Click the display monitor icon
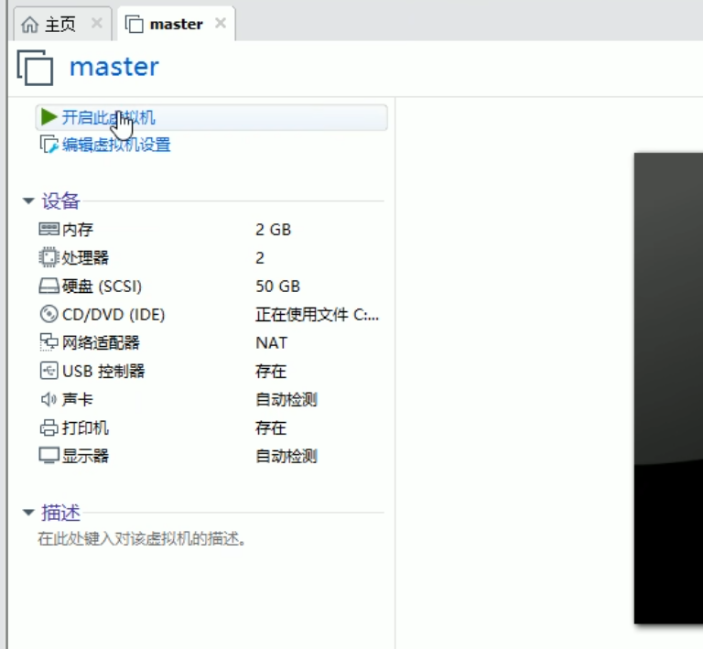703x649 pixels. pos(49,456)
